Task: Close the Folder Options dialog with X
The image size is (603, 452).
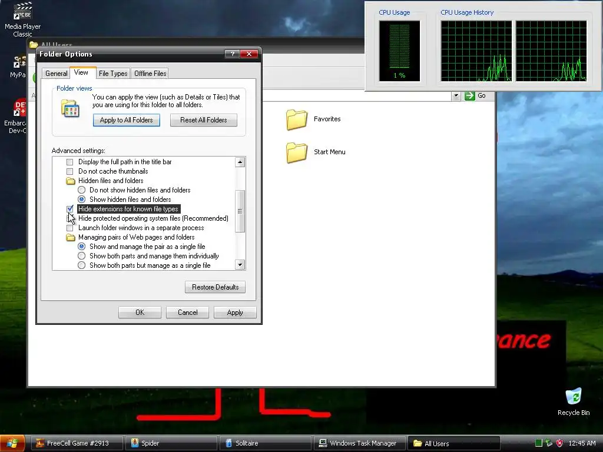Action: [249, 54]
